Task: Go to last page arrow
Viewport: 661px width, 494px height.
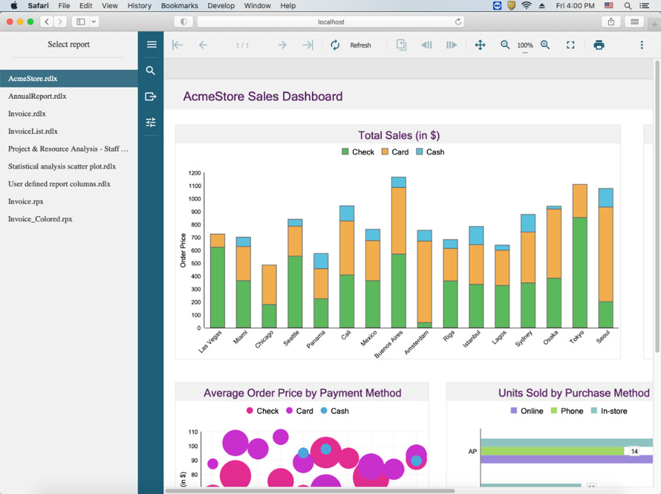Action: (x=308, y=45)
